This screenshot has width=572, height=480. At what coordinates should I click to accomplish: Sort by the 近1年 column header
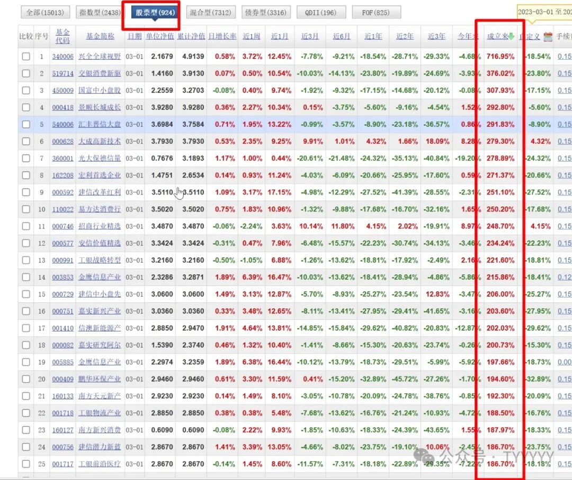click(373, 36)
